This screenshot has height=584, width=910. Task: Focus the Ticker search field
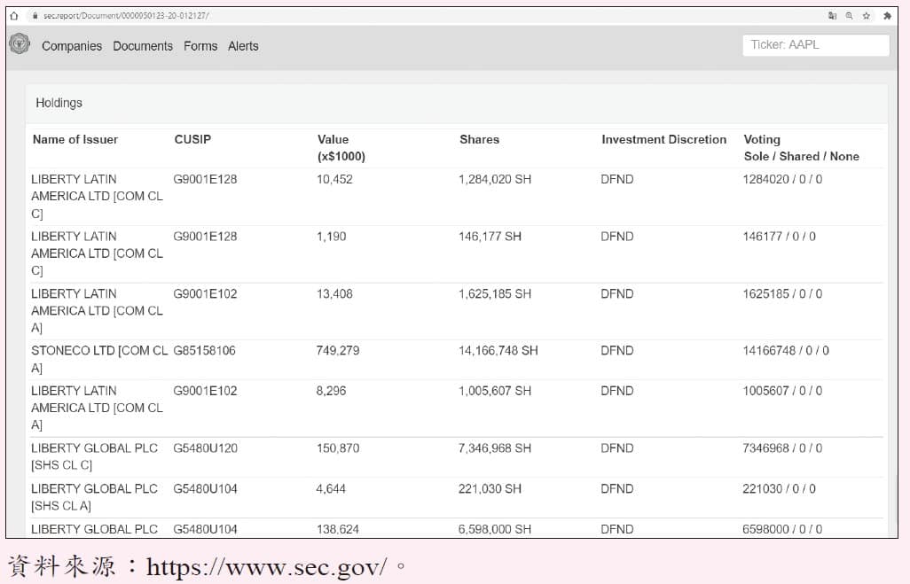[x=816, y=44]
